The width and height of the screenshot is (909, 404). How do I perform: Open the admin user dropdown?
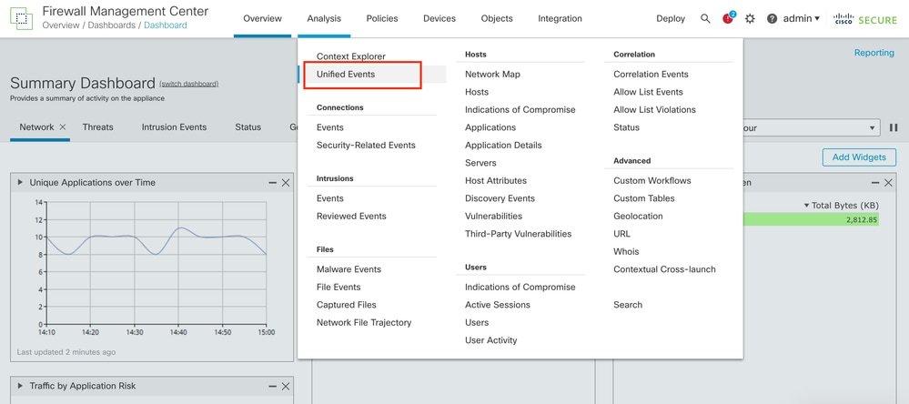click(801, 18)
